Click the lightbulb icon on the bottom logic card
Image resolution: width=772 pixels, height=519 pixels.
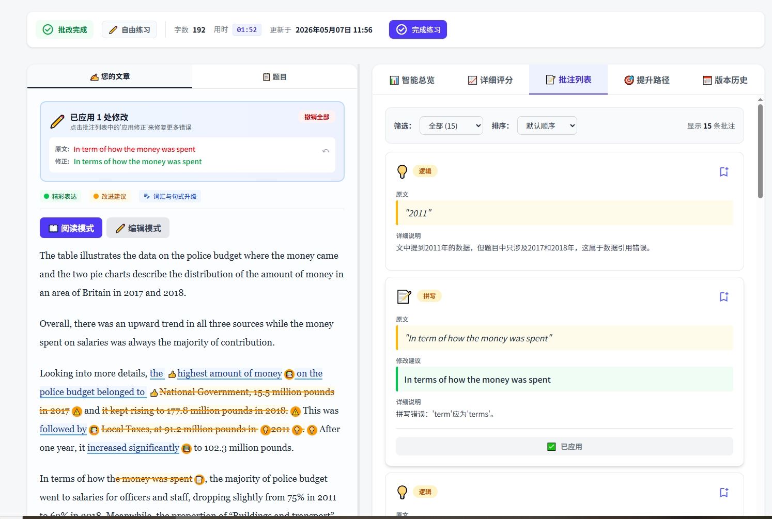click(402, 492)
